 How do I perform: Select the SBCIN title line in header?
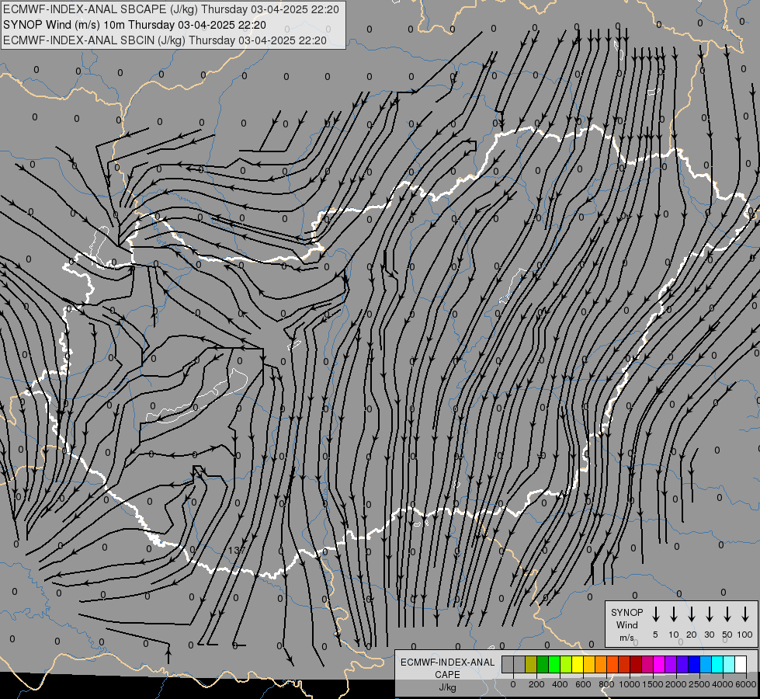click(165, 40)
